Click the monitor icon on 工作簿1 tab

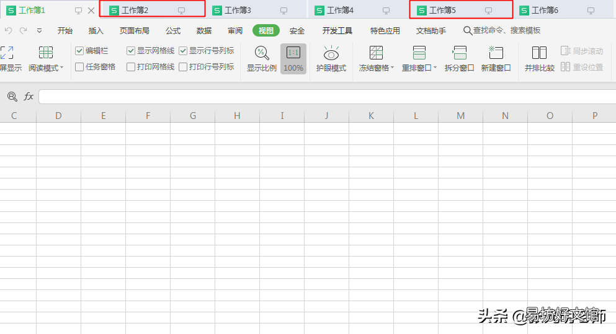pyautogui.click(x=79, y=11)
